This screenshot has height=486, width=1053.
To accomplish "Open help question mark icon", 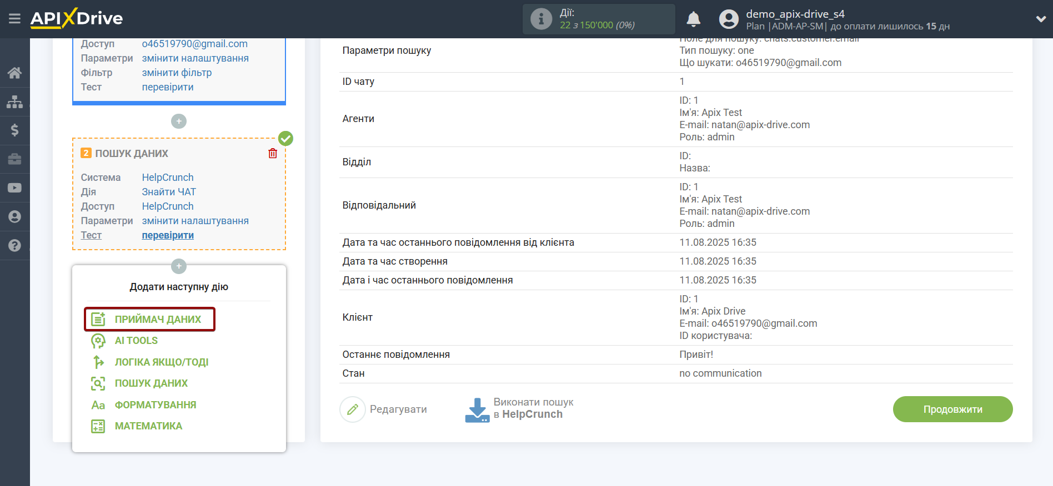I will [15, 246].
